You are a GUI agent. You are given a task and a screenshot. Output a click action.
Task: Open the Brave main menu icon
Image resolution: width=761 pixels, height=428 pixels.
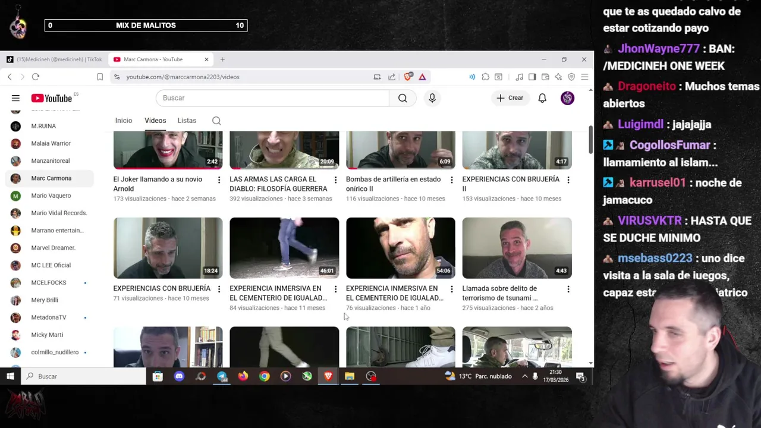584,77
